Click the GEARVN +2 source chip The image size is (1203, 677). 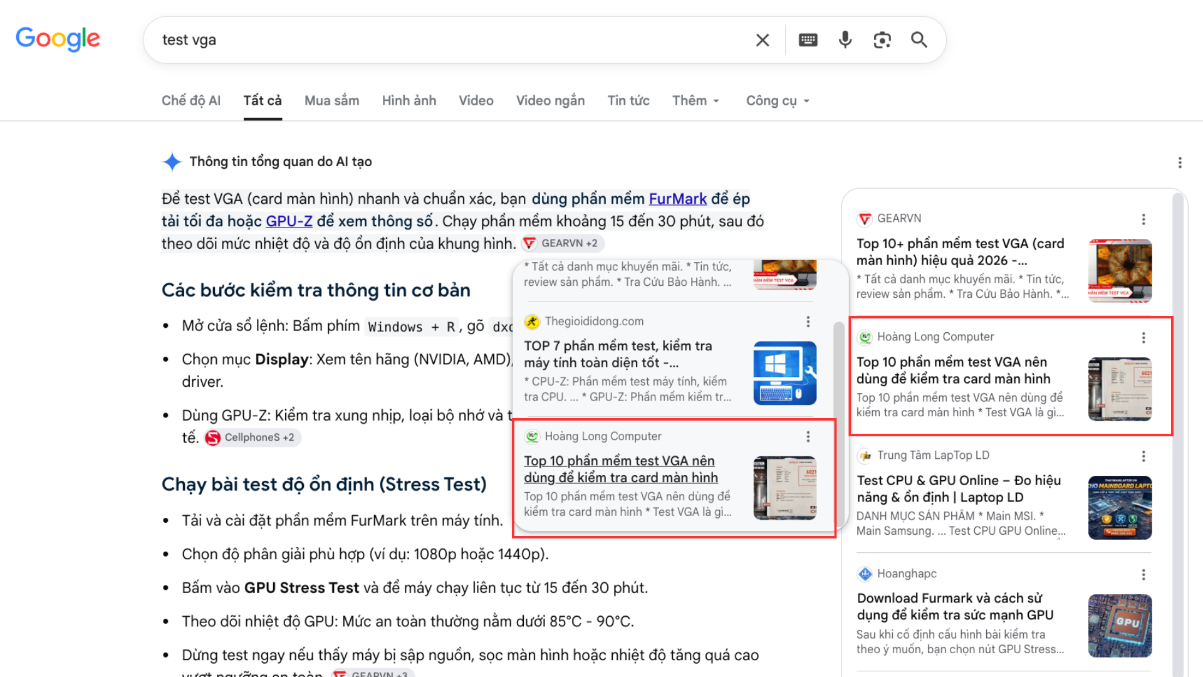[x=563, y=243]
